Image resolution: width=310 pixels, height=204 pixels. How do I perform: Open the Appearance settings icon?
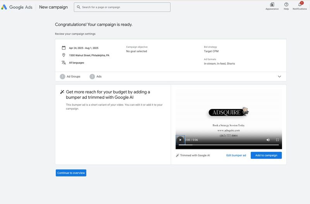click(272, 4)
